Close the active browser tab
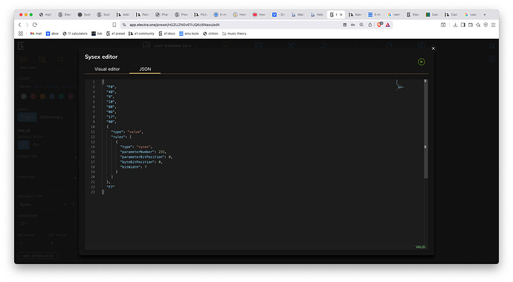513x282 pixels. pyautogui.click(x=341, y=15)
